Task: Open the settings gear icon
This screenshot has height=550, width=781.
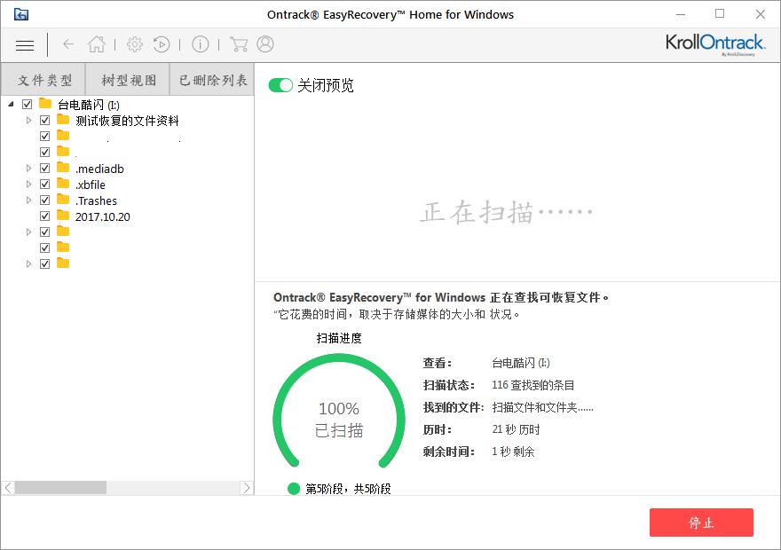Action: (135, 43)
